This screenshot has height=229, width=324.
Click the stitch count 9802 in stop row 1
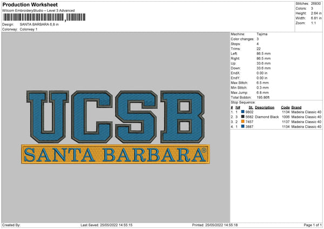pyautogui.click(x=249, y=112)
